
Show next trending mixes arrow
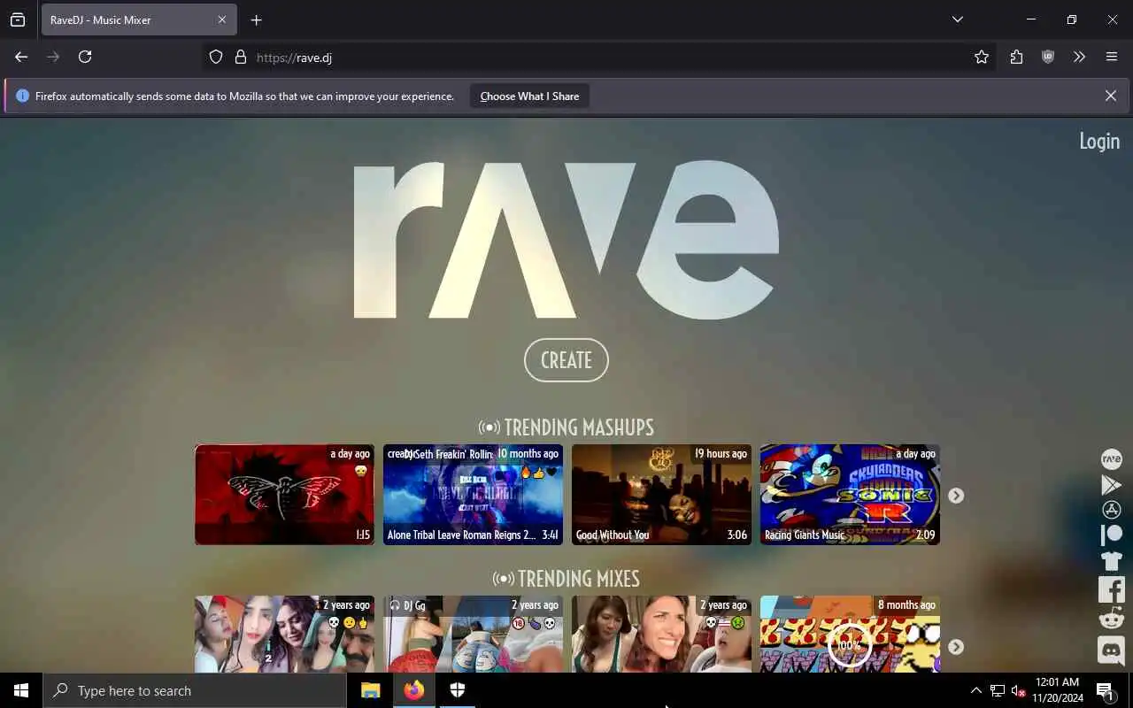(x=956, y=647)
